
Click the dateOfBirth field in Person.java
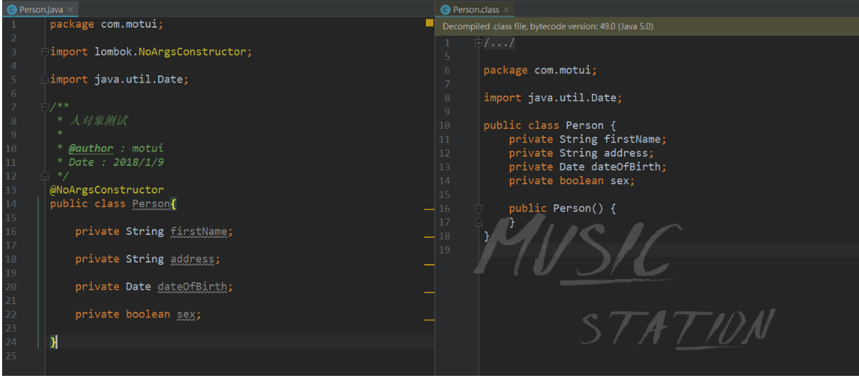192,287
